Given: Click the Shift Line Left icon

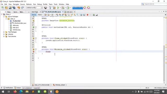Looking at the screenshot, I should pos(81,15).
